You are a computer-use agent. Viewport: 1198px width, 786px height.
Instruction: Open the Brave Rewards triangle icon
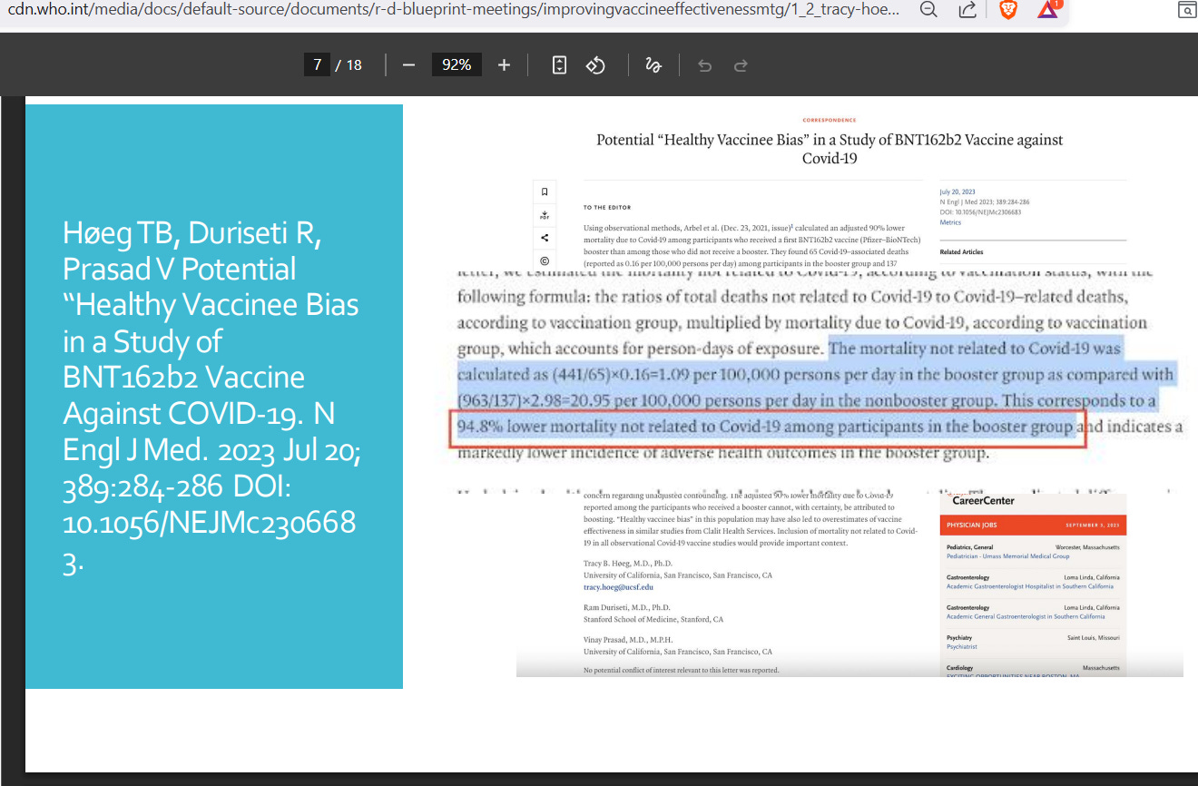tap(1048, 9)
